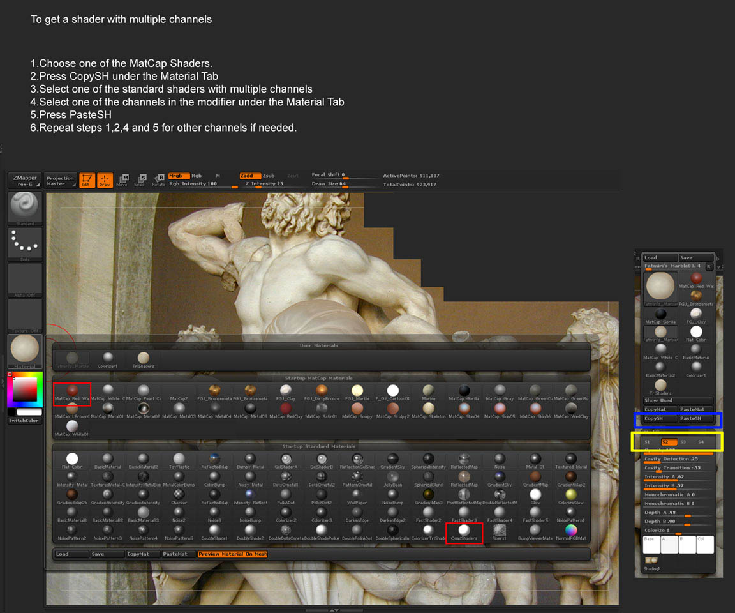
Task: Click the SwitchColor button
Action: click(25, 421)
